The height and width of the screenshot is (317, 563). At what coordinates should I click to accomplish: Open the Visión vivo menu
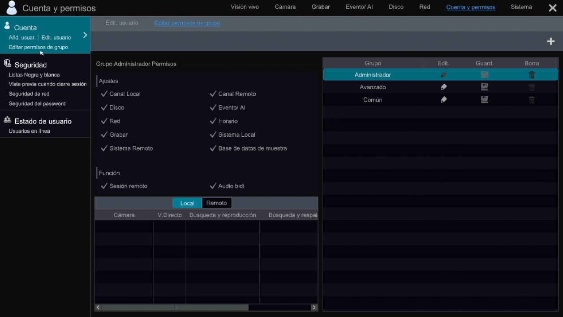pos(245,7)
